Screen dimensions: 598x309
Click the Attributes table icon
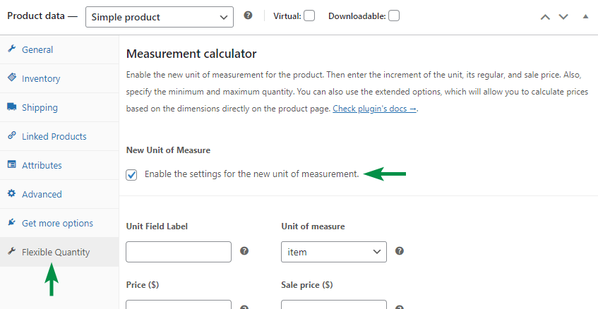(x=12, y=165)
